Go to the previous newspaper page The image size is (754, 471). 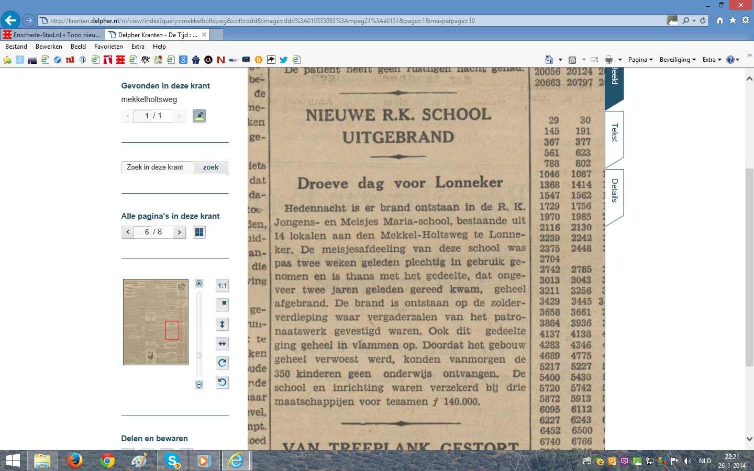point(128,232)
